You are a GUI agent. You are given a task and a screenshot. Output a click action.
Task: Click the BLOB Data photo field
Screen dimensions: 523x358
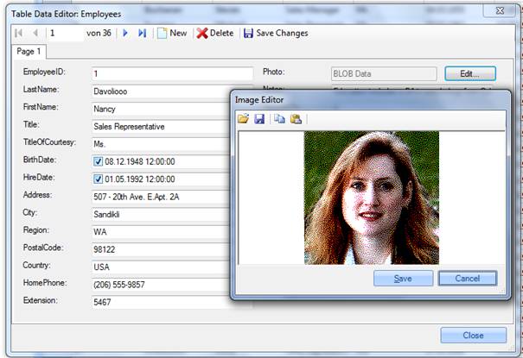pyautogui.click(x=384, y=73)
